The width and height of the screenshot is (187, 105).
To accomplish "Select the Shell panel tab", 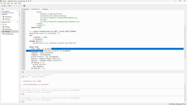I will tap(23, 72).
